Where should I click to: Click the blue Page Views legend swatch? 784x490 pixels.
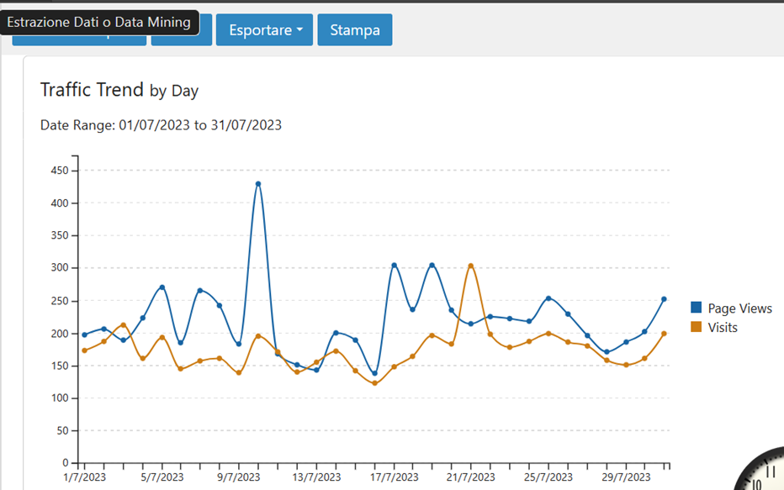[x=696, y=307]
